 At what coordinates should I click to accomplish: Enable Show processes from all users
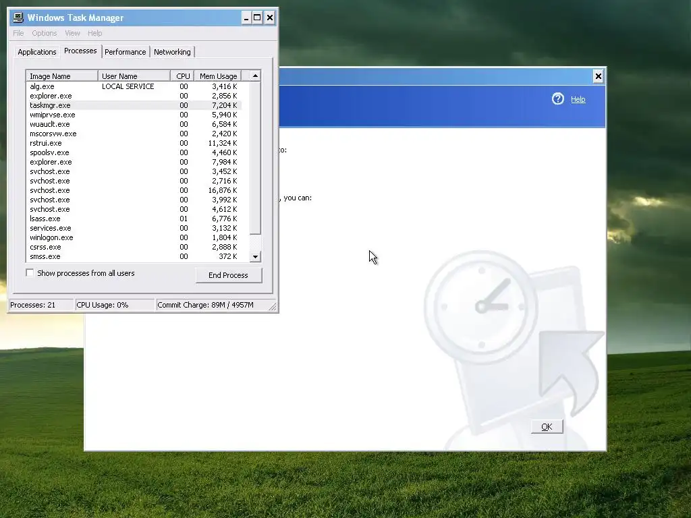[30, 273]
